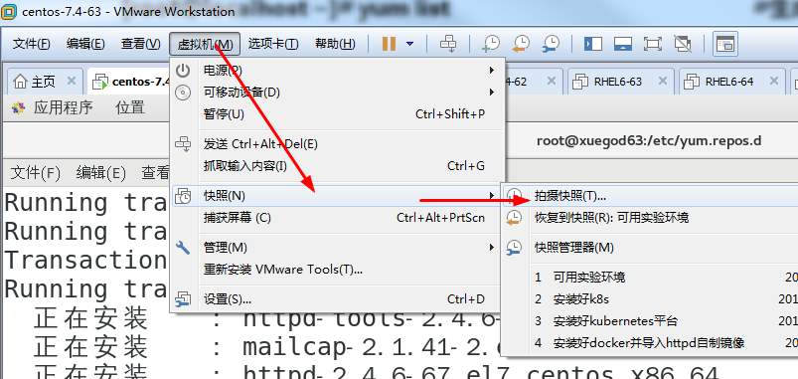798x379 pixels.
Task: Open terminal 编辑(E) menu in guest
Action: pyautogui.click(x=100, y=173)
